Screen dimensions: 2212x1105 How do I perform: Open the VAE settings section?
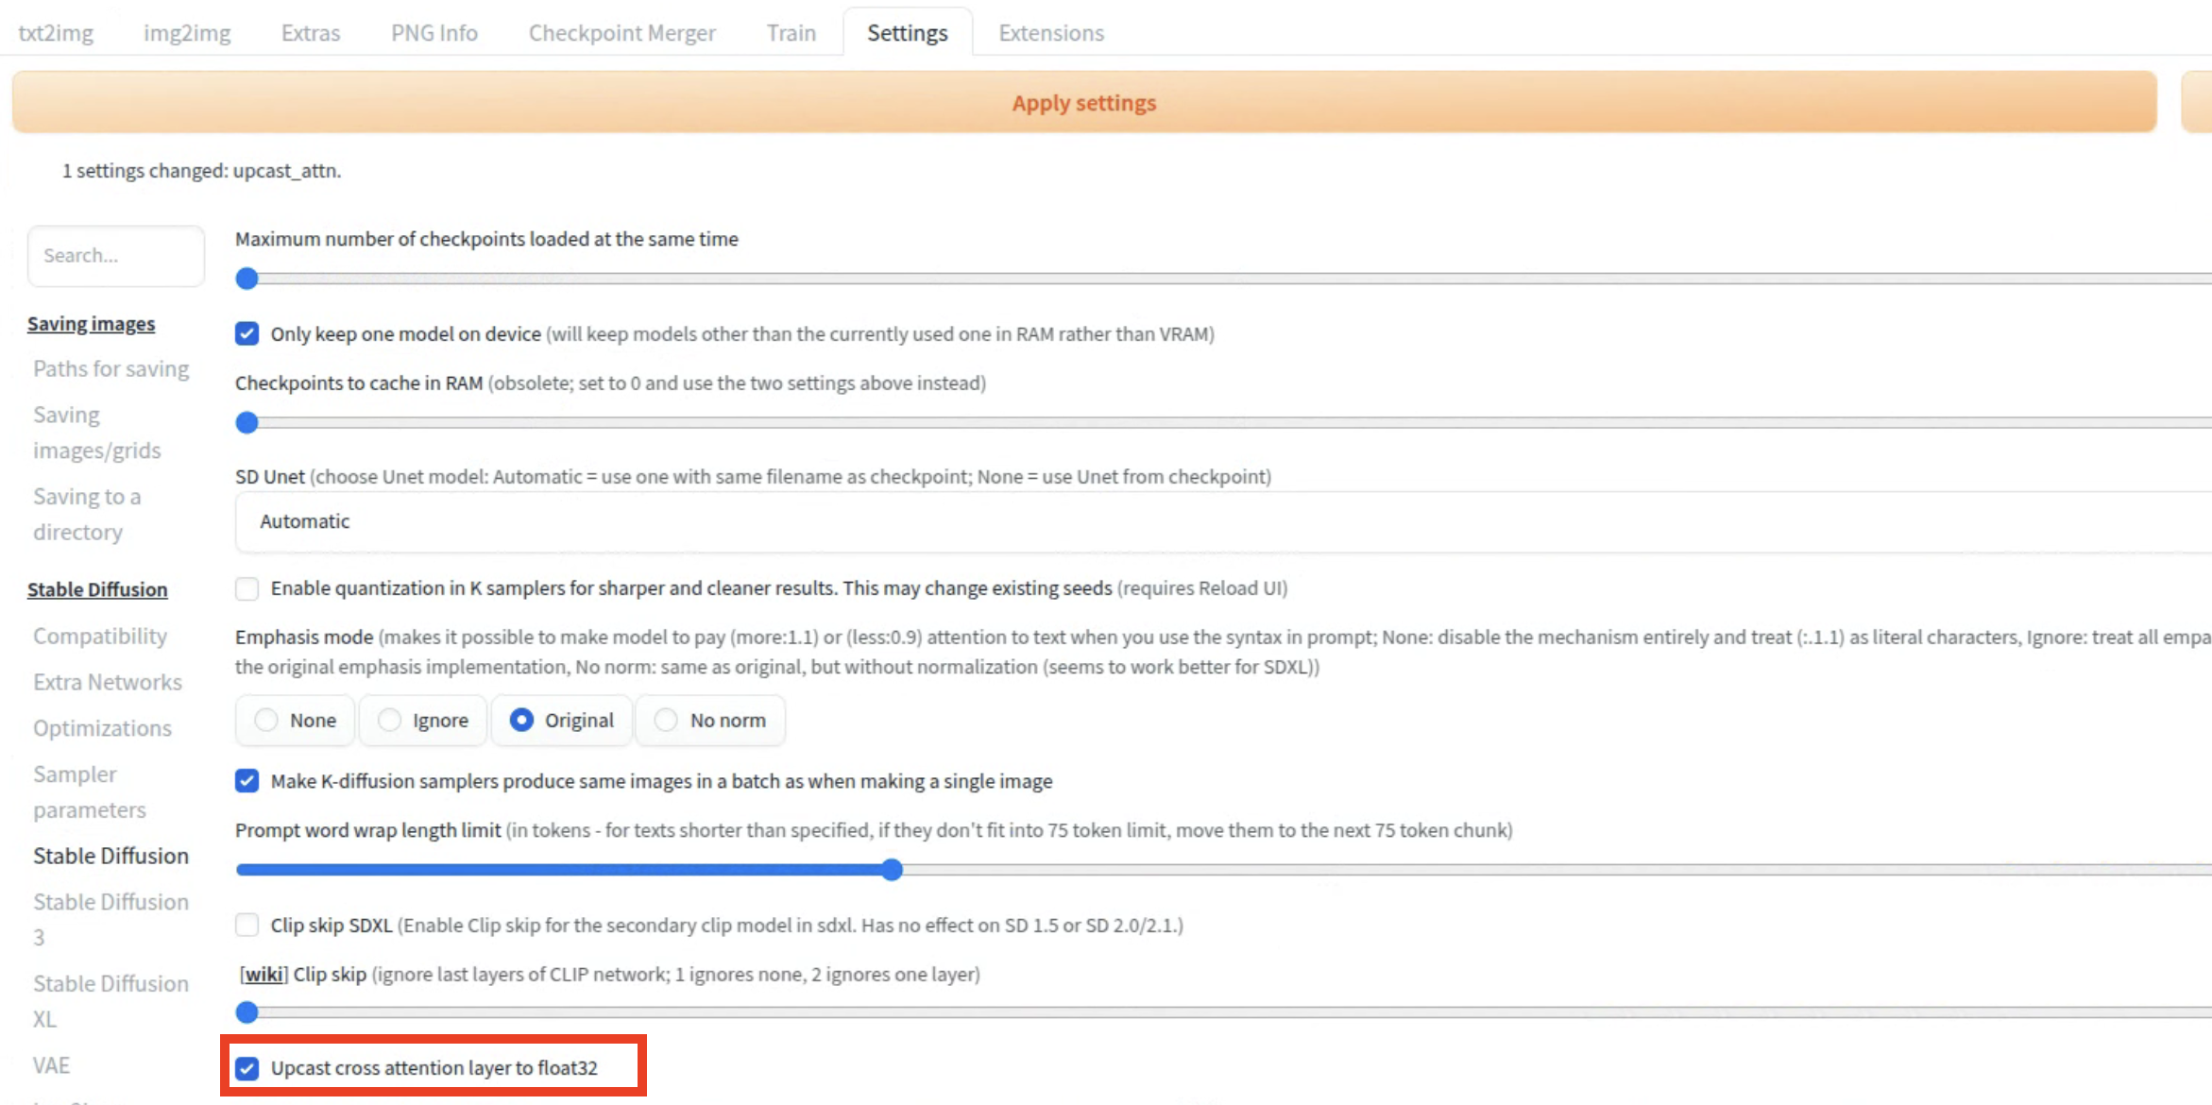click(51, 1065)
